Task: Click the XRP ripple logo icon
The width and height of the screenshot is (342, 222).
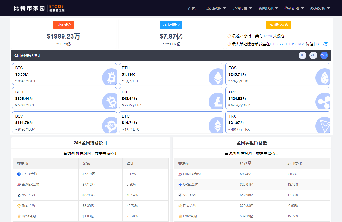Action: (x=322, y=101)
